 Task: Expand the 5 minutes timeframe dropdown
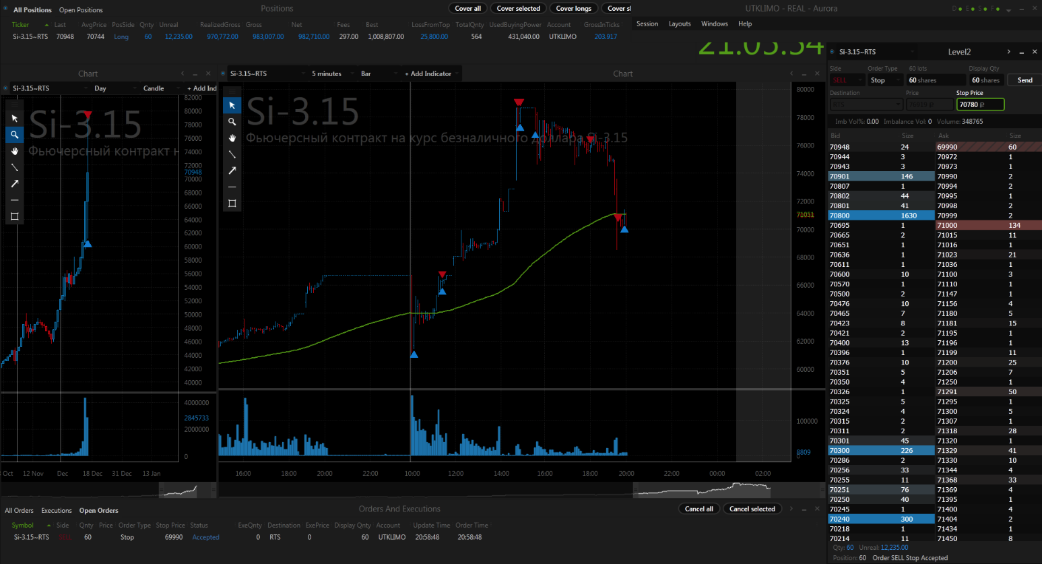pyautogui.click(x=330, y=73)
